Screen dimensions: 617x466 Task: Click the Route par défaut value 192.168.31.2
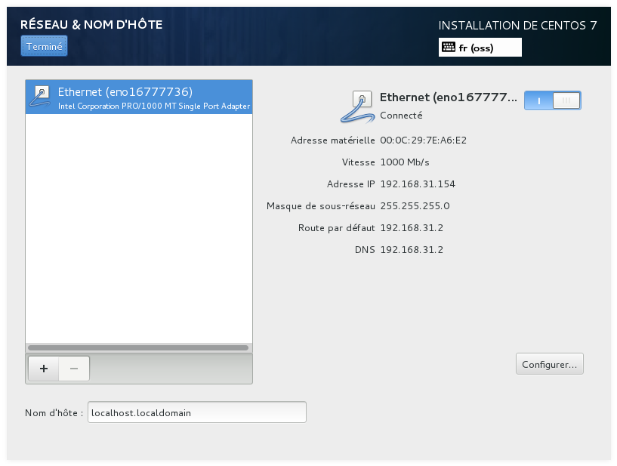coord(412,228)
